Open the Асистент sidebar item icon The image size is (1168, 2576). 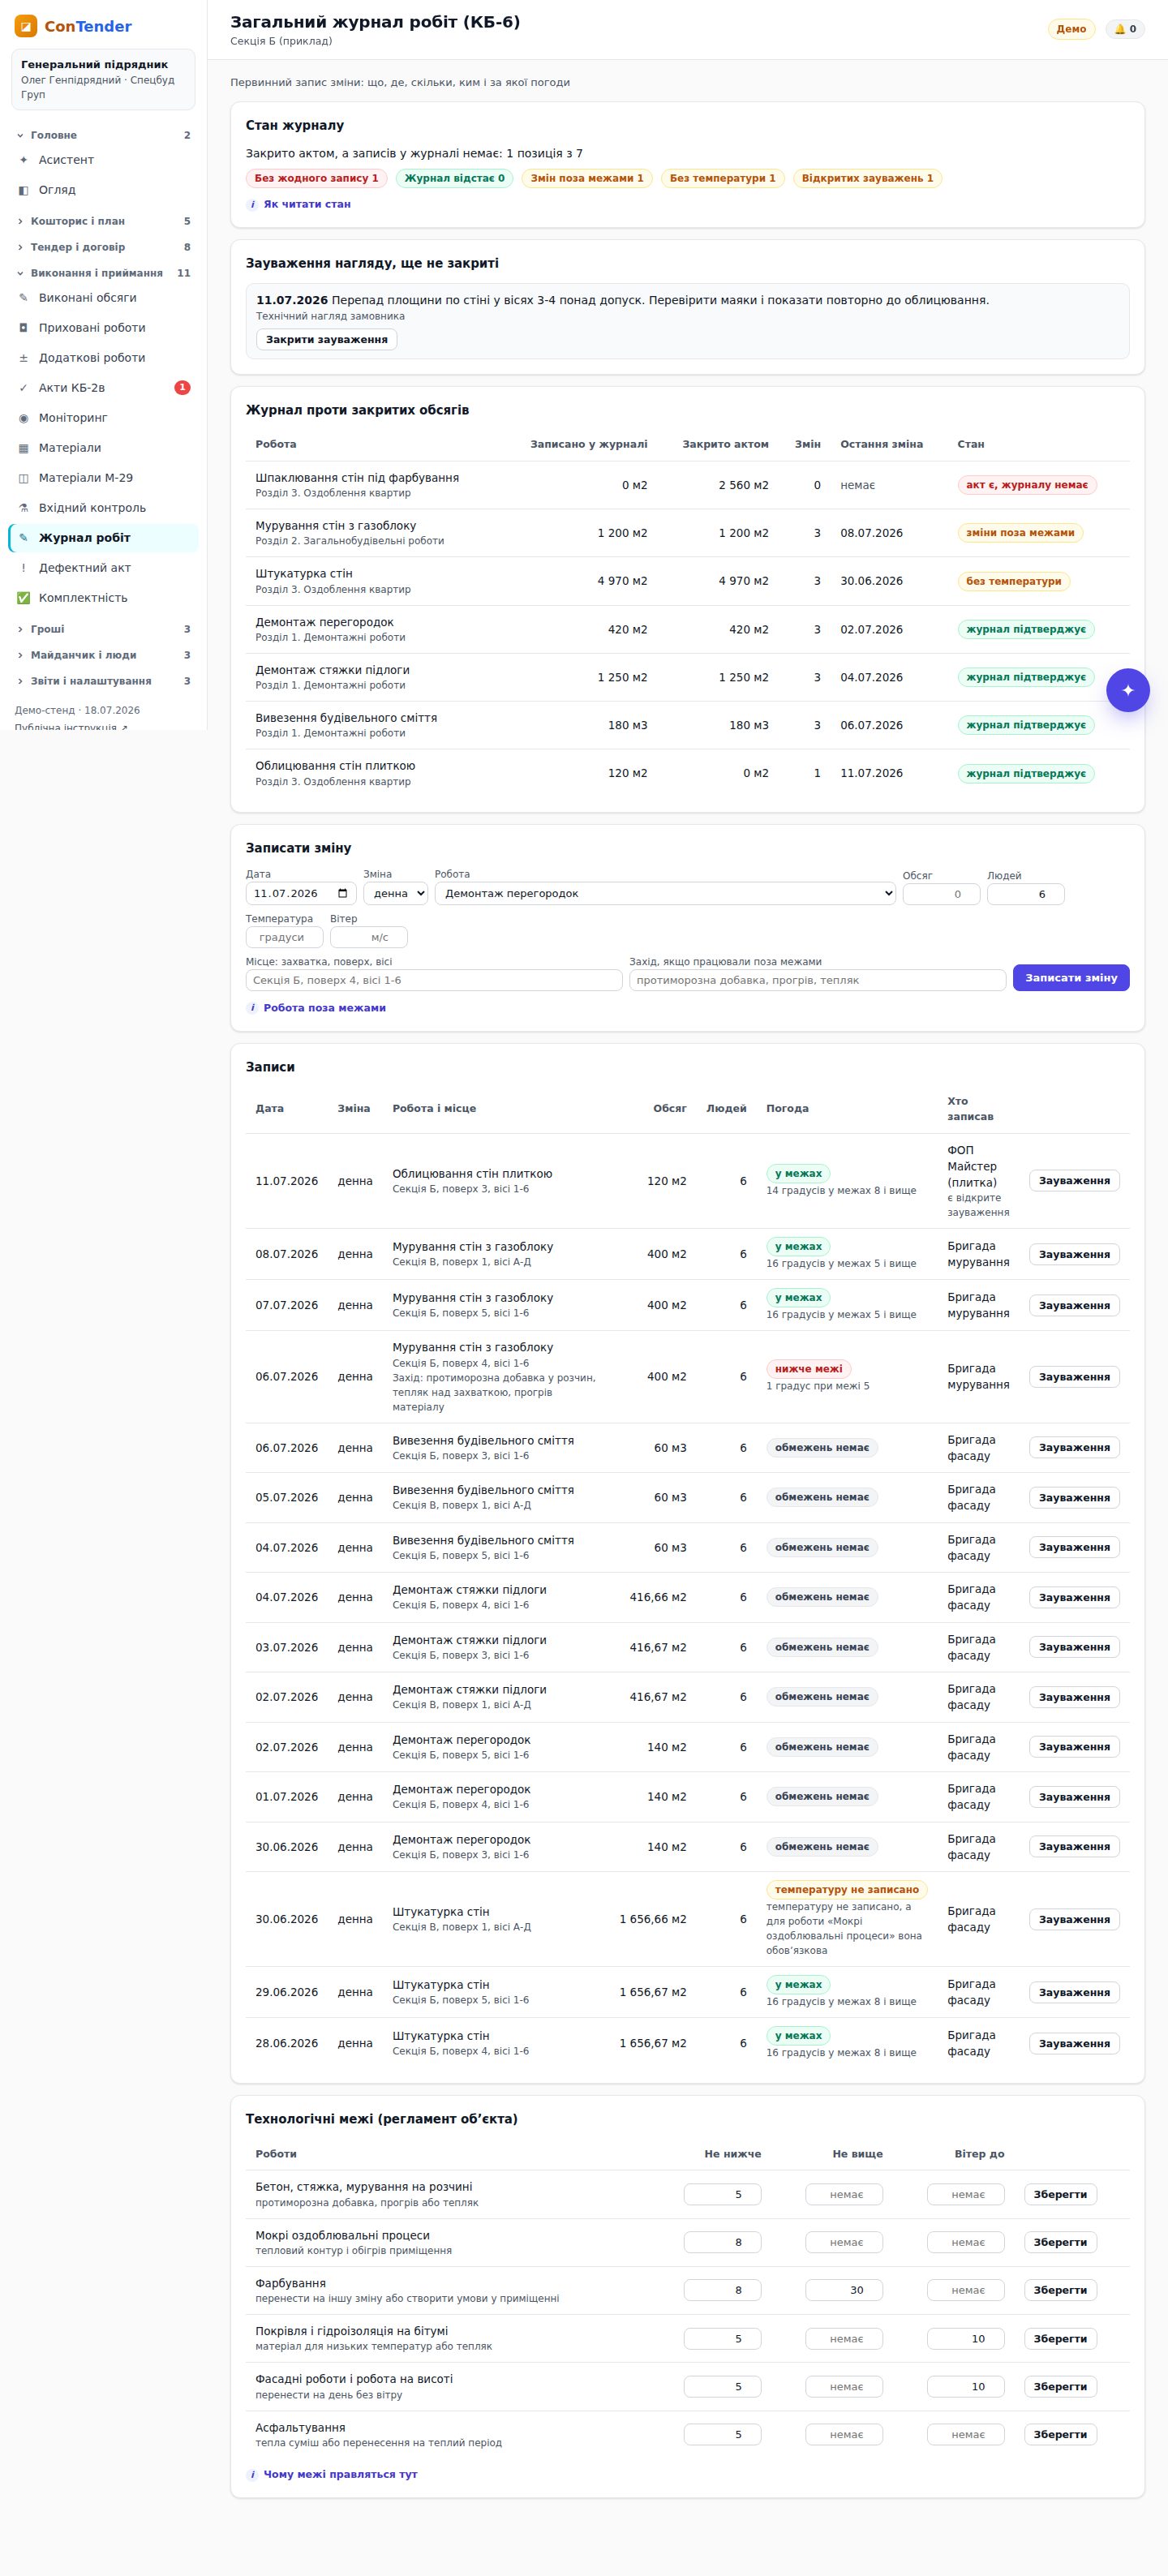(x=24, y=160)
